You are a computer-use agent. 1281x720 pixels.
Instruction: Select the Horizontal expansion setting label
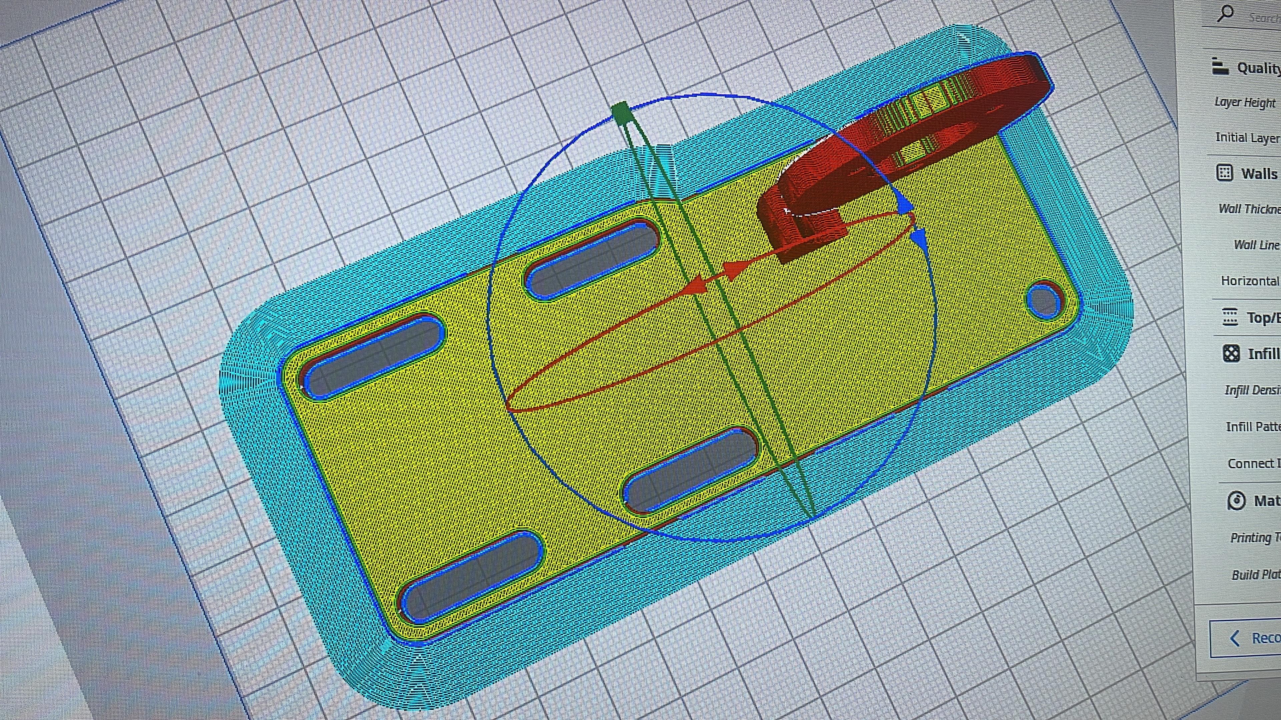1250,281
